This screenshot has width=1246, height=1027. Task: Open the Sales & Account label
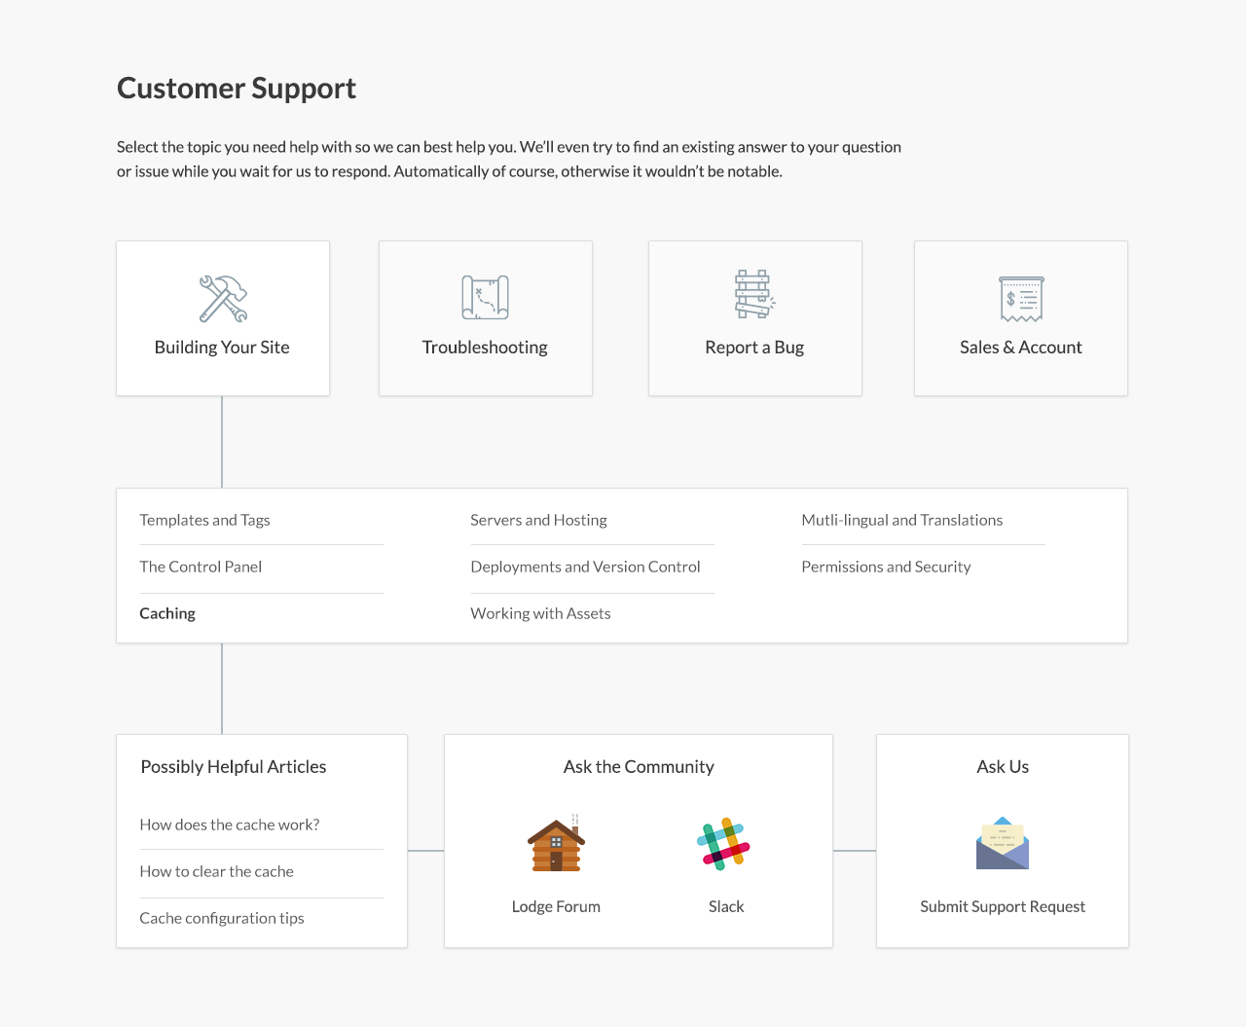pos(1021,348)
